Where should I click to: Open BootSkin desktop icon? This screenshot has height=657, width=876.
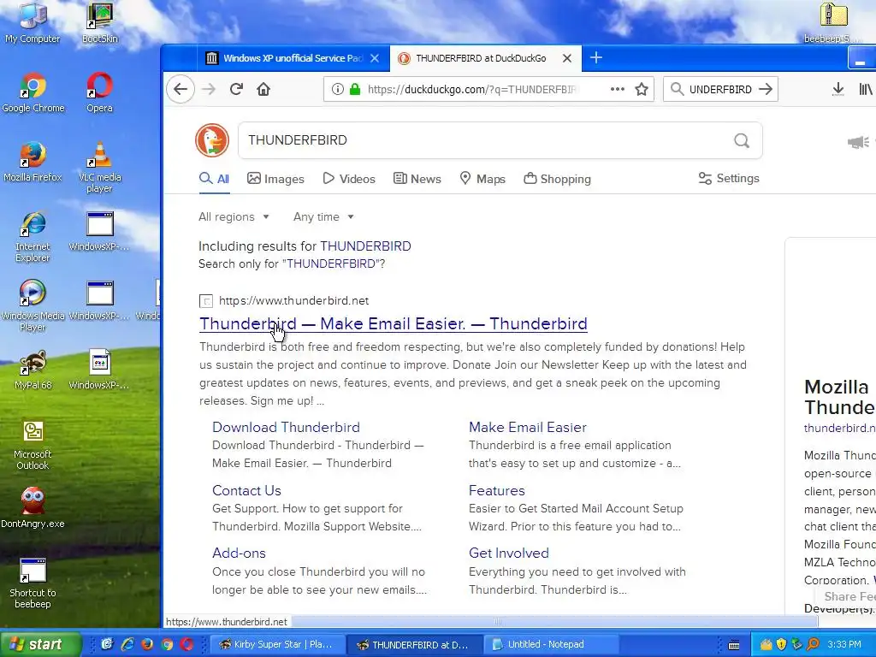point(99,22)
